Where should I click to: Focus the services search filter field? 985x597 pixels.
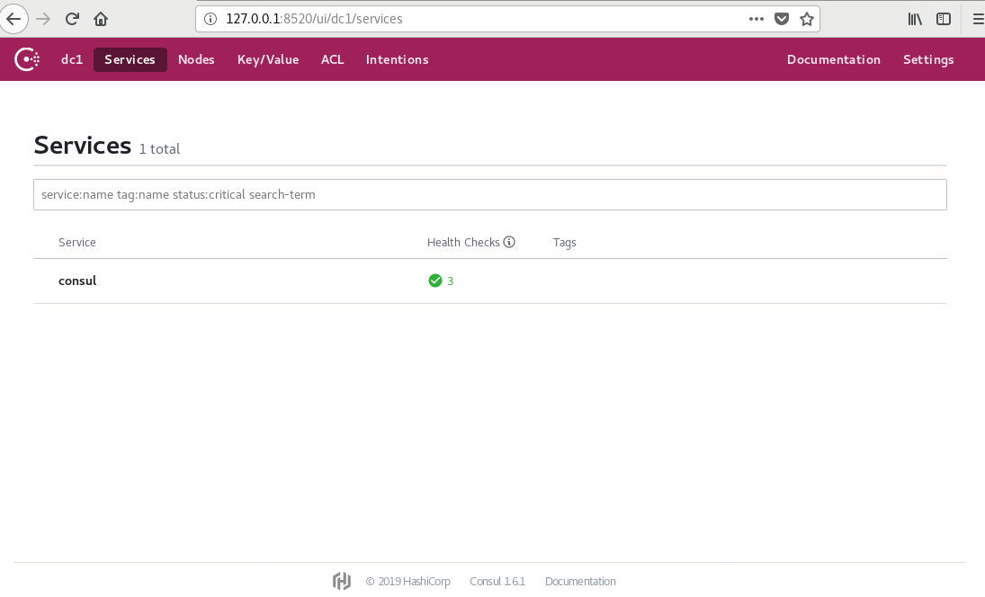coord(490,194)
